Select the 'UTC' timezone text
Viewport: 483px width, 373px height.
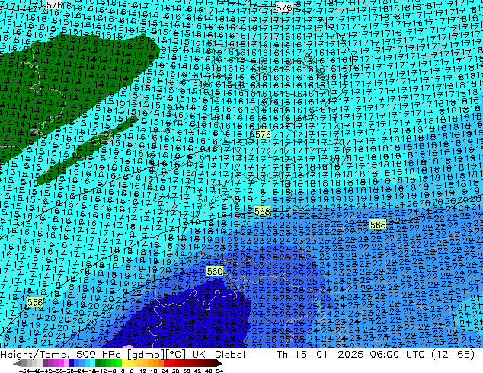click(x=416, y=355)
